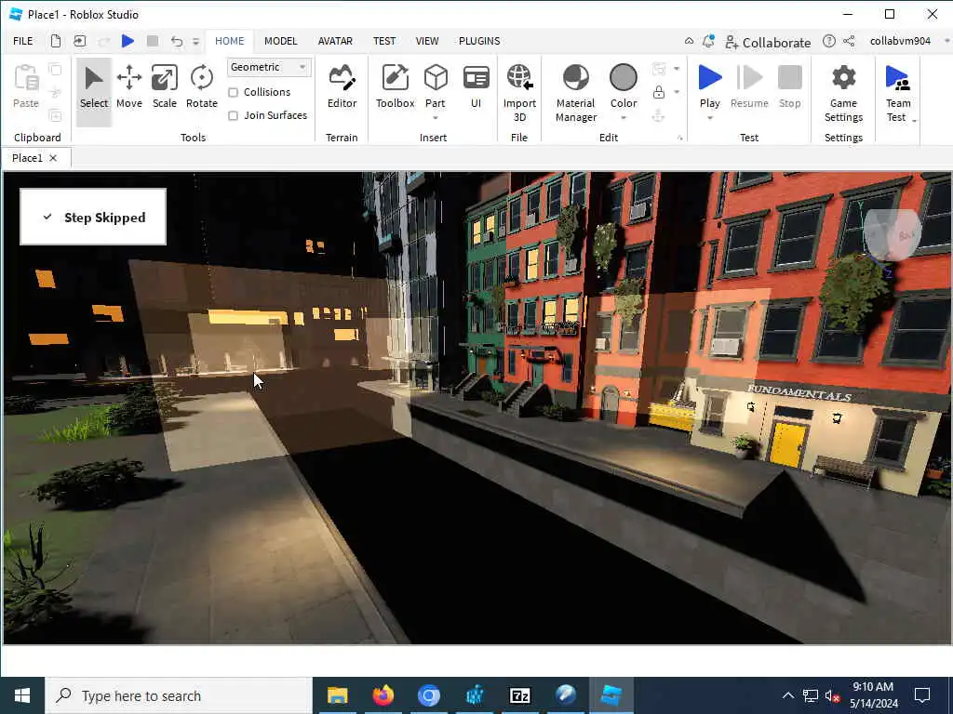Click the new file icon in quick toolbar
Viewport: 953px width, 714px height.
[55, 41]
